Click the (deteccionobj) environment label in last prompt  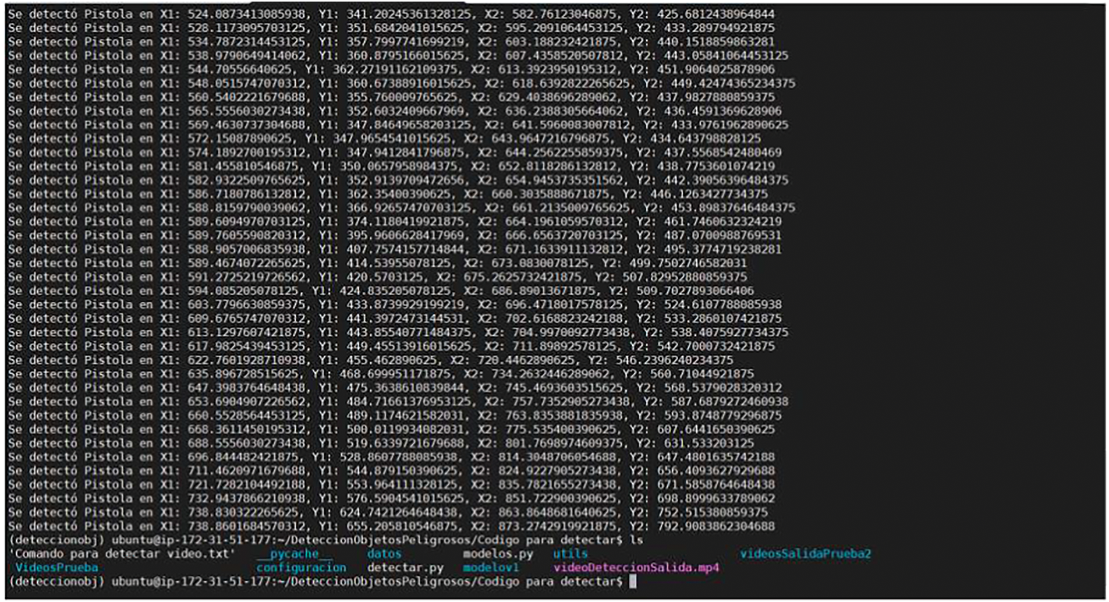[56, 582]
